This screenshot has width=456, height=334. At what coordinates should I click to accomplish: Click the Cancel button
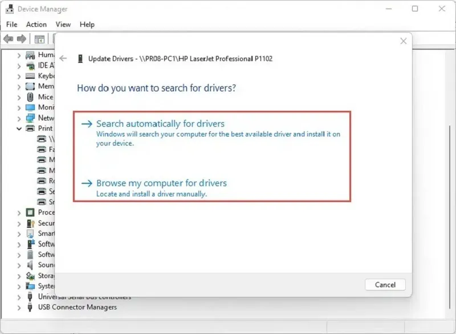385,284
